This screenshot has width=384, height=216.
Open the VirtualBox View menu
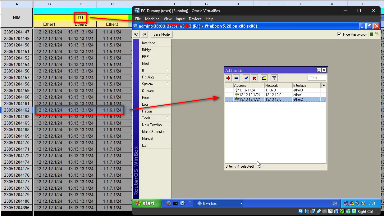pyautogui.click(x=167, y=19)
